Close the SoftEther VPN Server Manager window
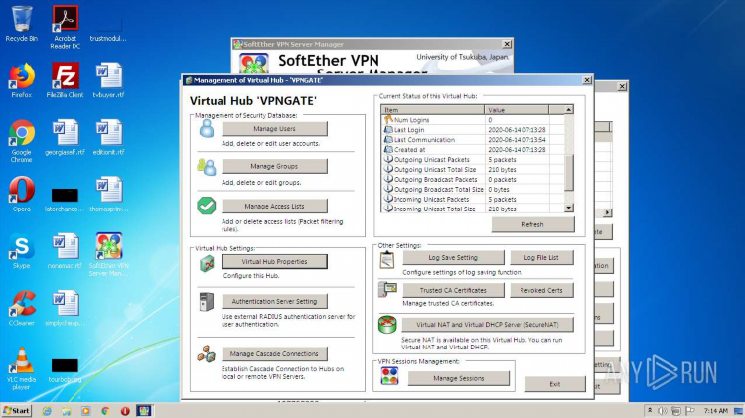The height and width of the screenshot is (418, 745). [507, 44]
